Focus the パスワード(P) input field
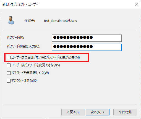 (87, 38)
